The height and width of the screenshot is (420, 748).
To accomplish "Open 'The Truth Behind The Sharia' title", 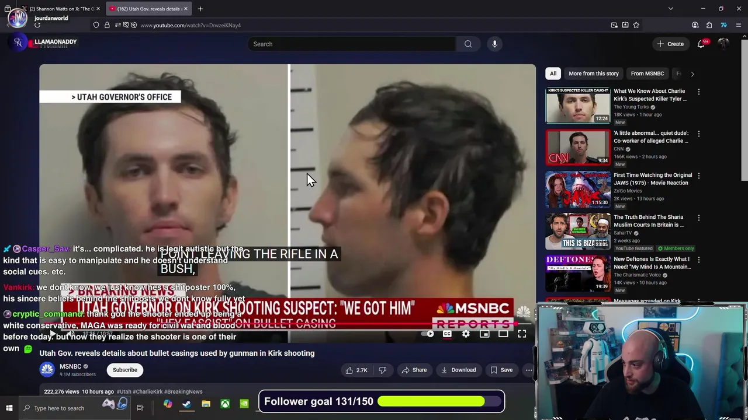I will (x=649, y=221).
